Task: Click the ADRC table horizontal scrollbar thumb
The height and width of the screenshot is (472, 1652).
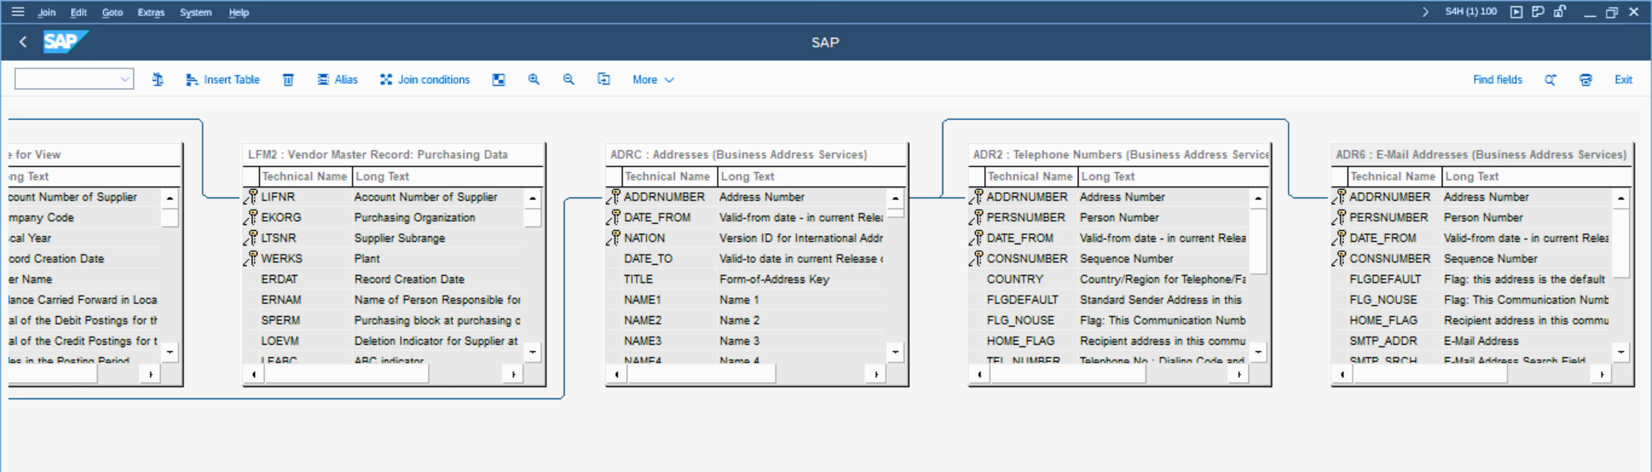Action: pyautogui.click(x=701, y=374)
